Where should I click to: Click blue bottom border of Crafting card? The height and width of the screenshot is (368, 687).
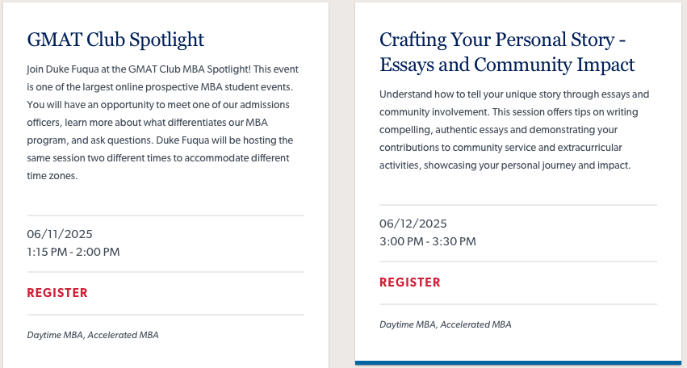518,362
